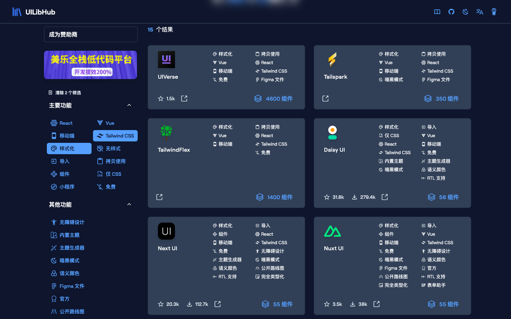Open the documentation book icon
511x319 pixels.
tap(437, 12)
